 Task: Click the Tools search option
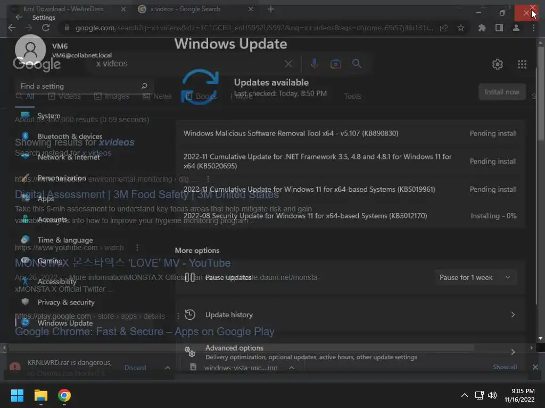352,96
